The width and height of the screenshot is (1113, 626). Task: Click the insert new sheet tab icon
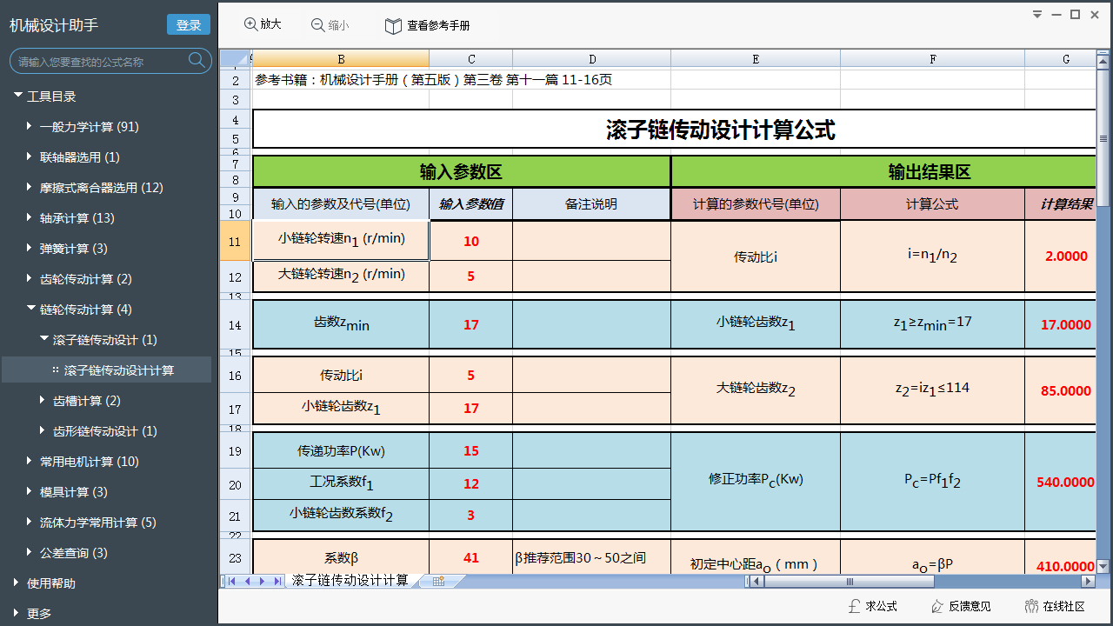point(438,581)
